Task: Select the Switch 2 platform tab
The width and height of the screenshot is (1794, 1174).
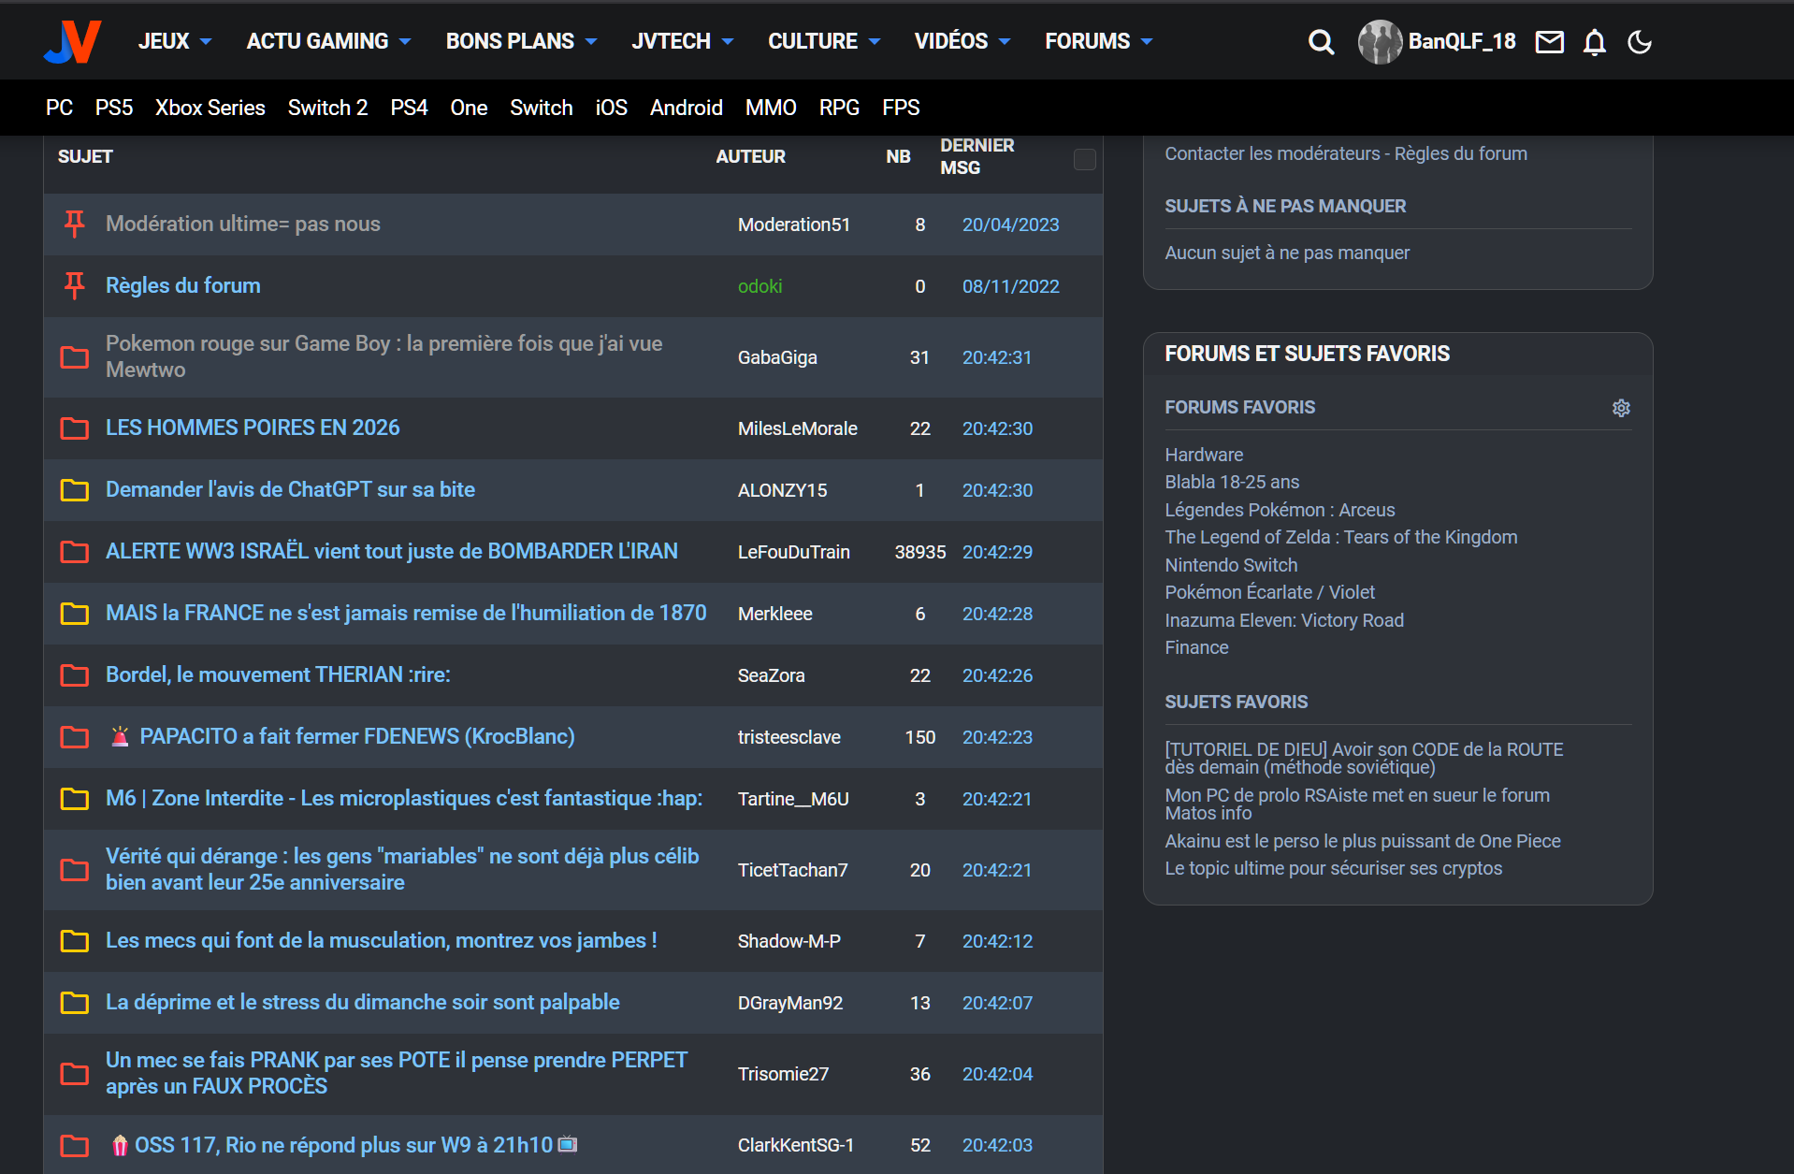Action: coord(327,108)
